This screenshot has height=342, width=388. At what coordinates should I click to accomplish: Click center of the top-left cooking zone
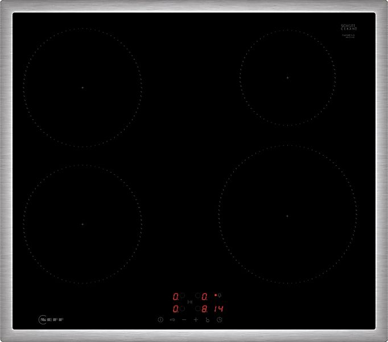(82, 87)
